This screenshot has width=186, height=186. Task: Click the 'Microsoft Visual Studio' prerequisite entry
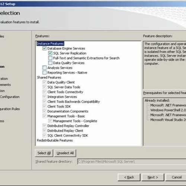pyautogui.click(x=168, y=120)
